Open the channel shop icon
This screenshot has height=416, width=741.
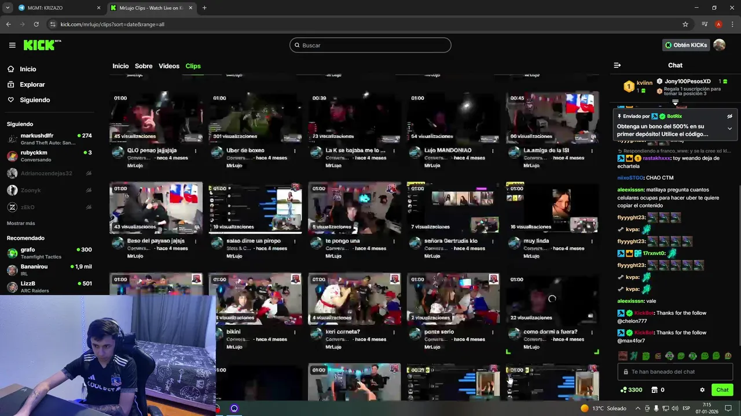click(x=655, y=390)
